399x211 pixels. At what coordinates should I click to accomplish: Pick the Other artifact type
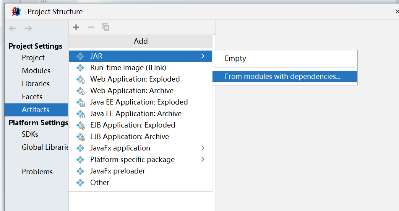tap(100, 183)
